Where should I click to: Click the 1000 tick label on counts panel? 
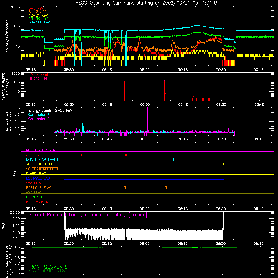tap(16, 7)
